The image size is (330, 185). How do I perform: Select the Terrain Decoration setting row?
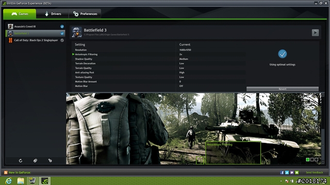click(158, 63)
